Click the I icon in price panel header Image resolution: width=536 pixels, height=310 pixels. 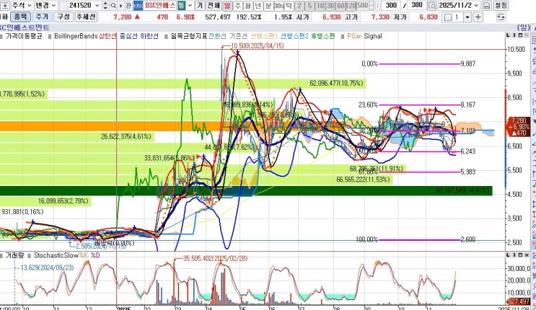[514, 35]
